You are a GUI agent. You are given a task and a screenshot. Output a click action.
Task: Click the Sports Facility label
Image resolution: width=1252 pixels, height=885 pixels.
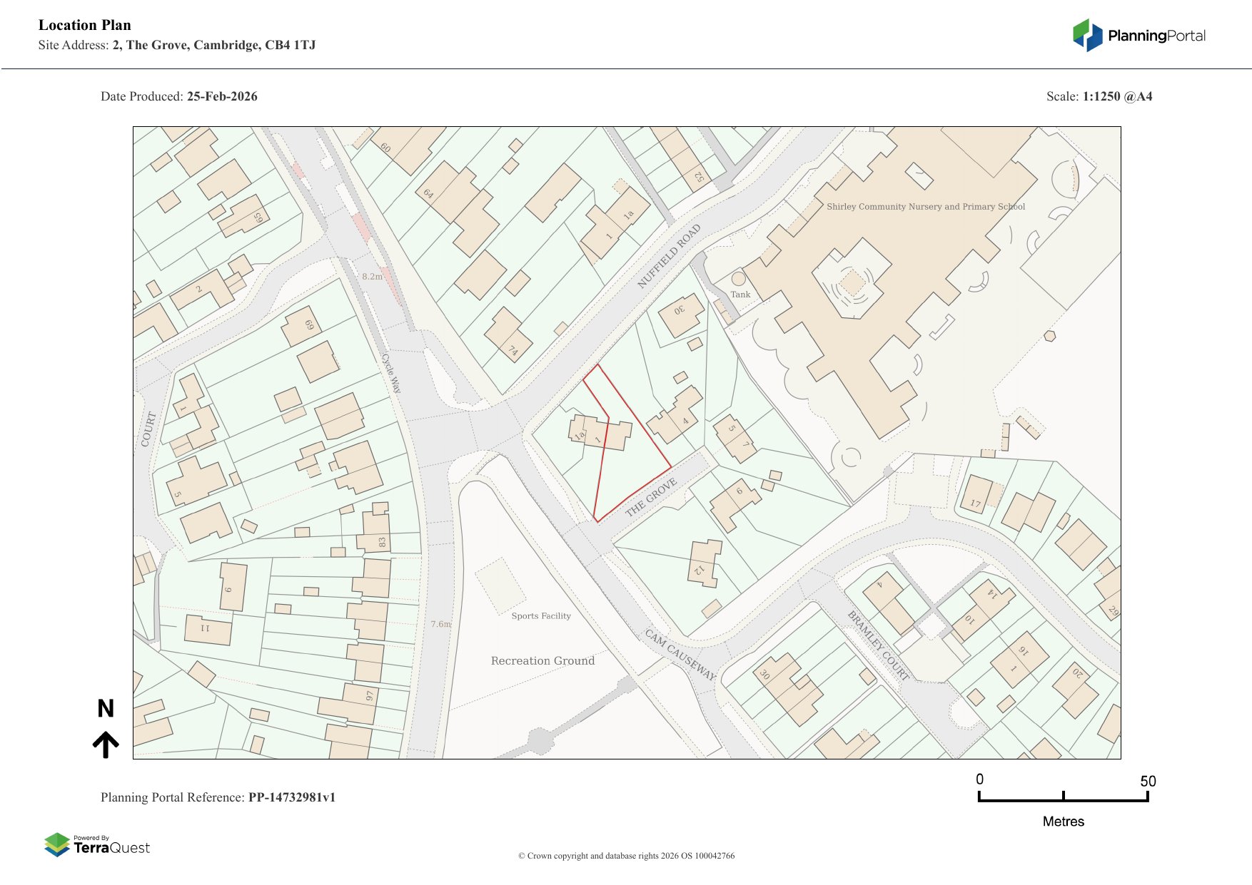pyautogui.click(x=541, y=616)
